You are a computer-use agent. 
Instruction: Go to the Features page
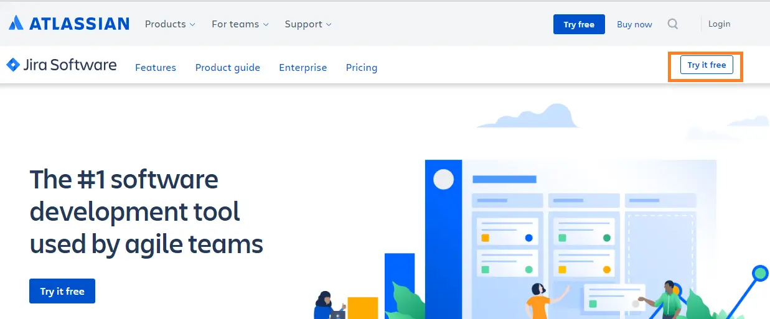point(156,67)
